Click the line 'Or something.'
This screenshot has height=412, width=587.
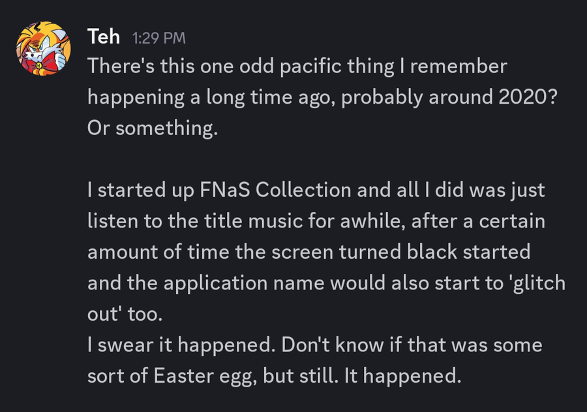[152, 128]
